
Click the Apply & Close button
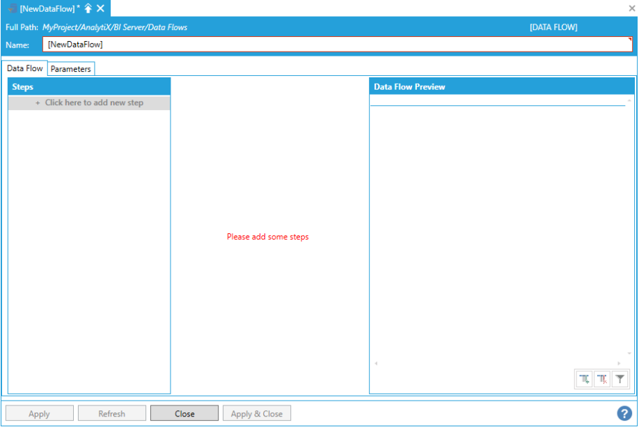click(x=257, y=414)
